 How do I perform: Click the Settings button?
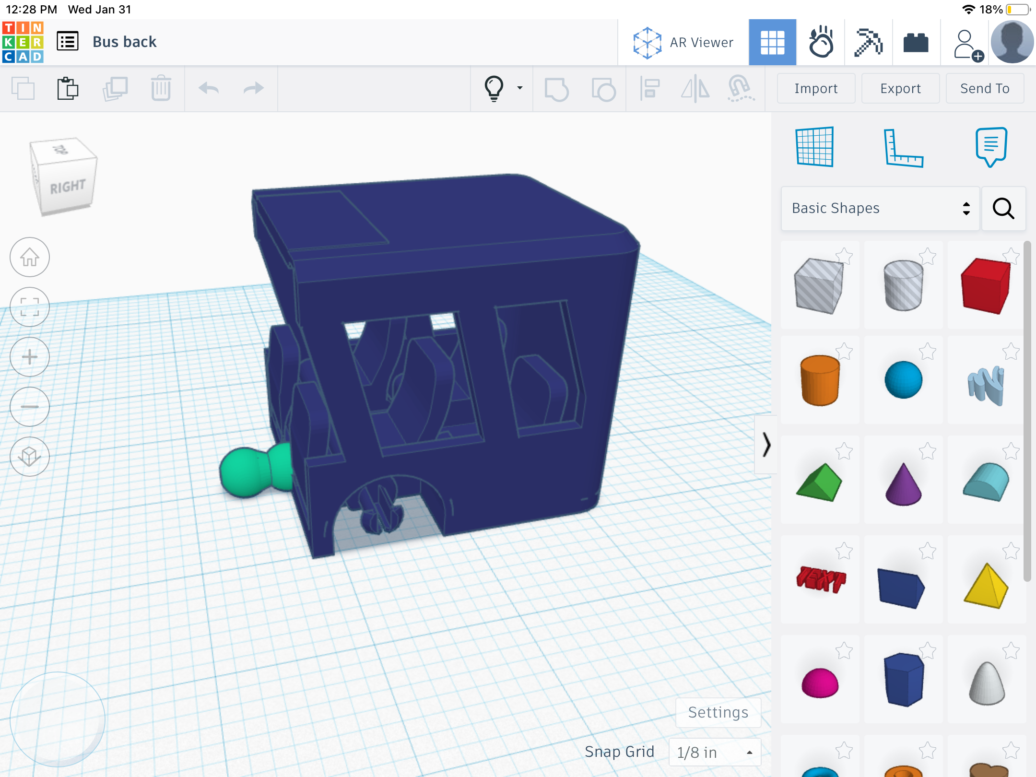718,713
